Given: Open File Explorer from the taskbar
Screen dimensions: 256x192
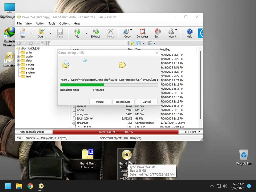Looking at the screenshot, I should pyautogui.click(x=19, y=186).
